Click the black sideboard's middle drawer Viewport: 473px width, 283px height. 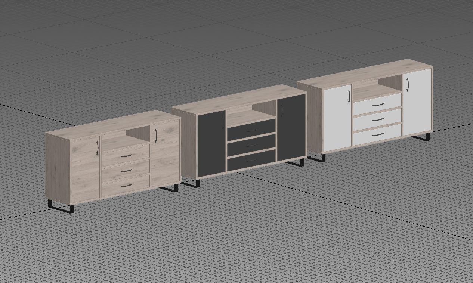(251, 145)
